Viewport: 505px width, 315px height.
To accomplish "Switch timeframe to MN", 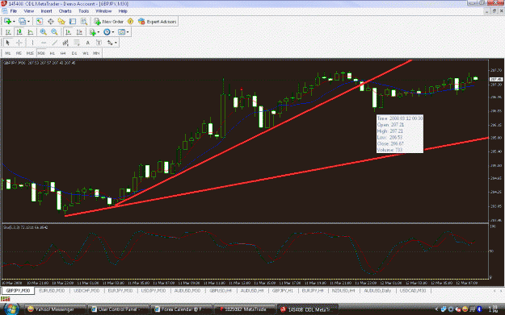I will [96, 53].
